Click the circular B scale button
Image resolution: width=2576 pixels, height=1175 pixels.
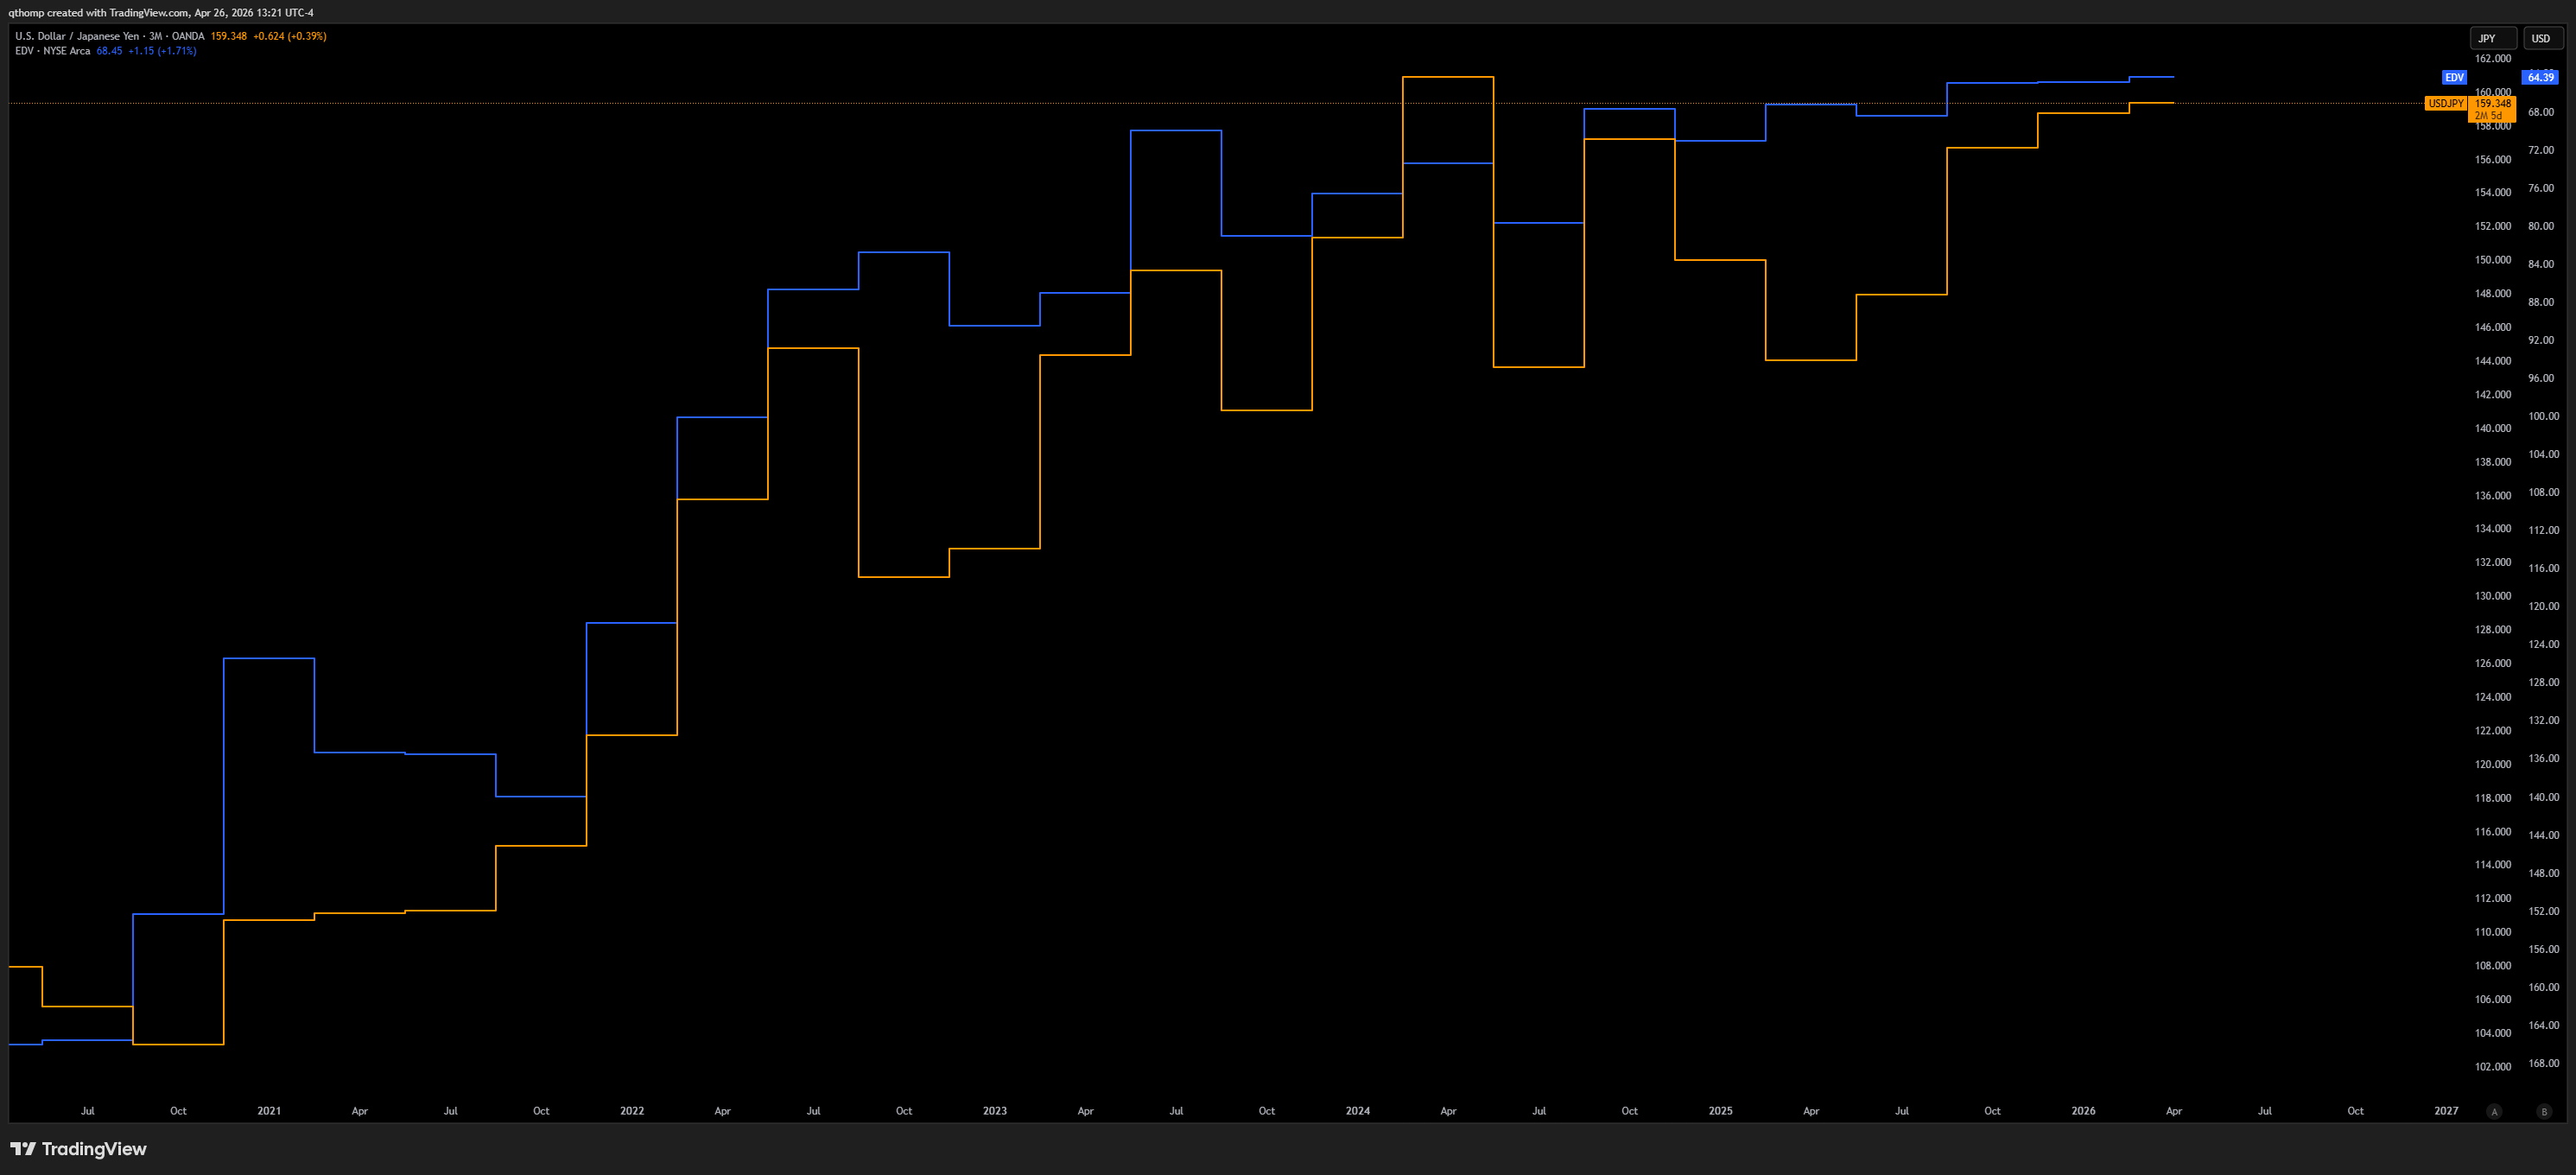point(2544,1111)
